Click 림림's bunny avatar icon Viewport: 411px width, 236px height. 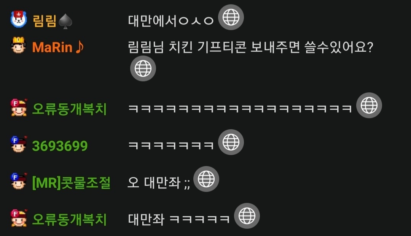coord(19,19)
